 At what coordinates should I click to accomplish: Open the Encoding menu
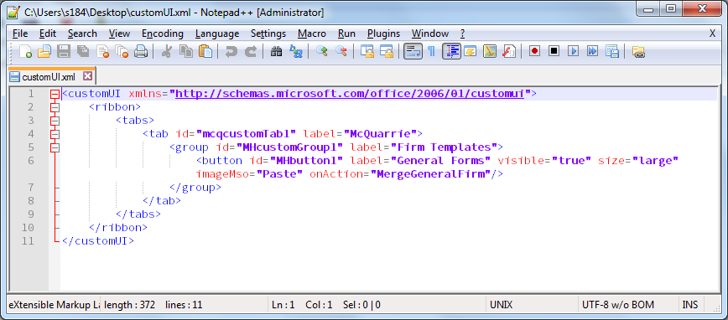[x=163, y=34]
